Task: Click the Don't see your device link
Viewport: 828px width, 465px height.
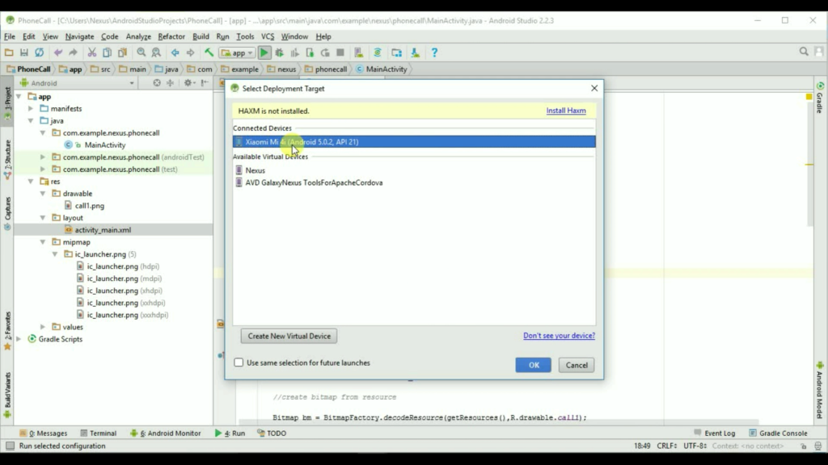Action: point(559,336)
